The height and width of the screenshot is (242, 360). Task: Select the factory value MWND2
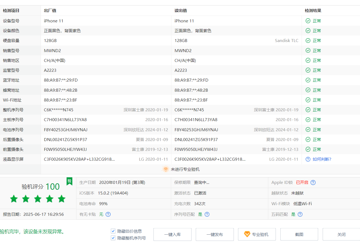[52, 50]
